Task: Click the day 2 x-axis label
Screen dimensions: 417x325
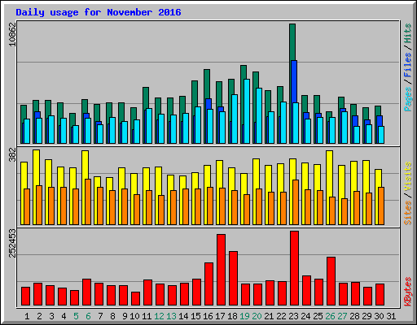Action: point(39,316)
